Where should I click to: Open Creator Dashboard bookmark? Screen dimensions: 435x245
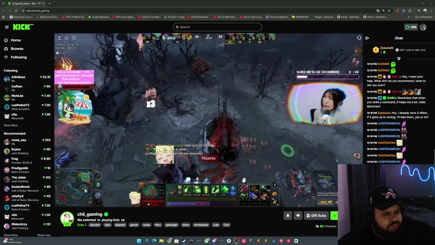[x=99, y=17]
